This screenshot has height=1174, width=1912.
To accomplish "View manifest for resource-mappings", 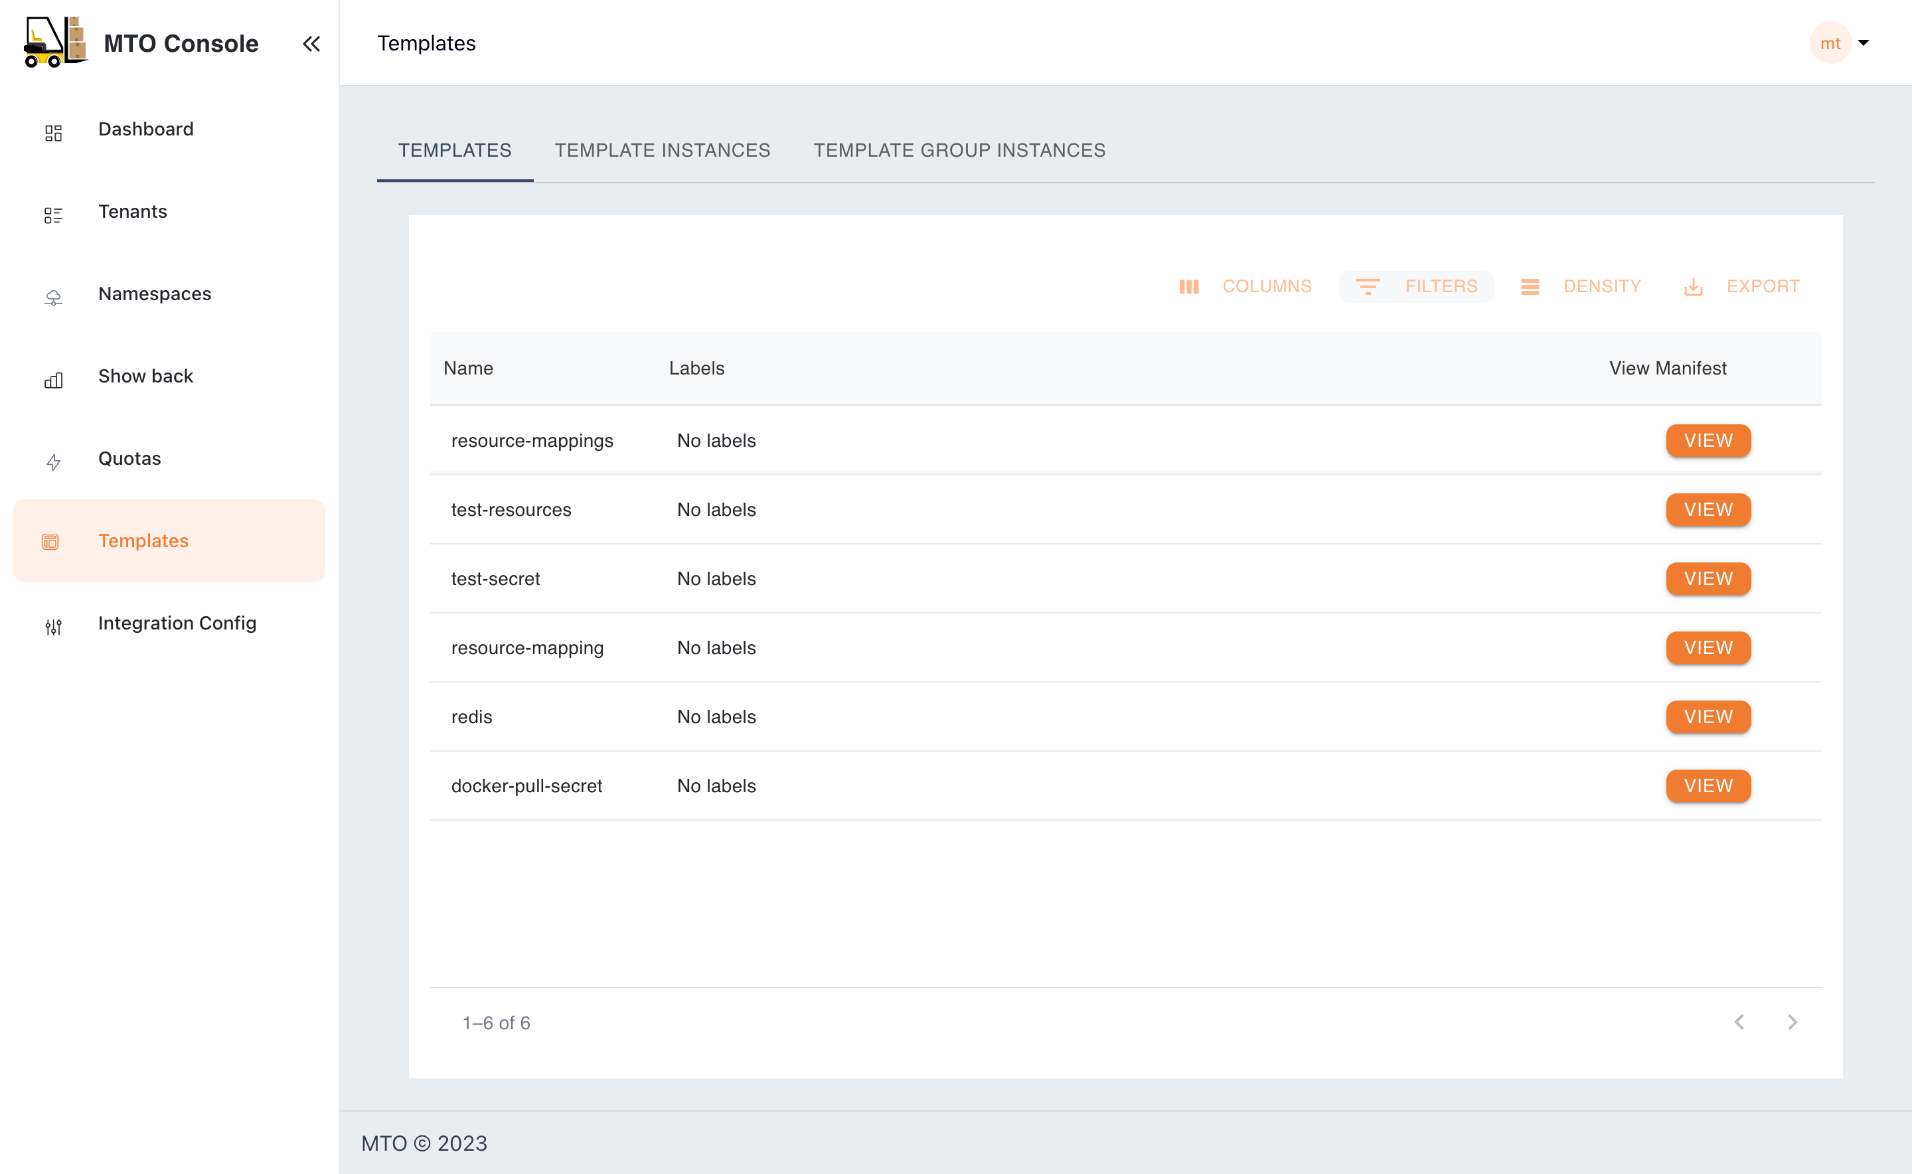I will pyautogui.click(x=1708, y=440).
